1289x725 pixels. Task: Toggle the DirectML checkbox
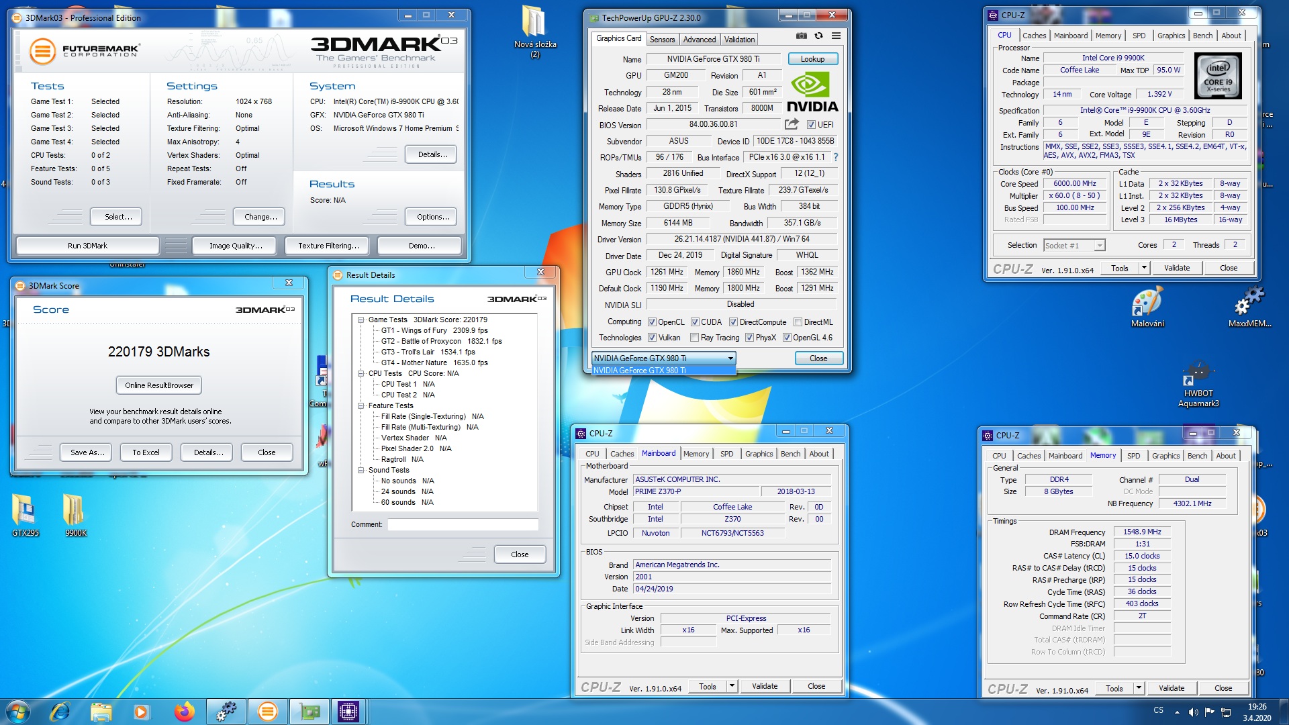[798, 322]
